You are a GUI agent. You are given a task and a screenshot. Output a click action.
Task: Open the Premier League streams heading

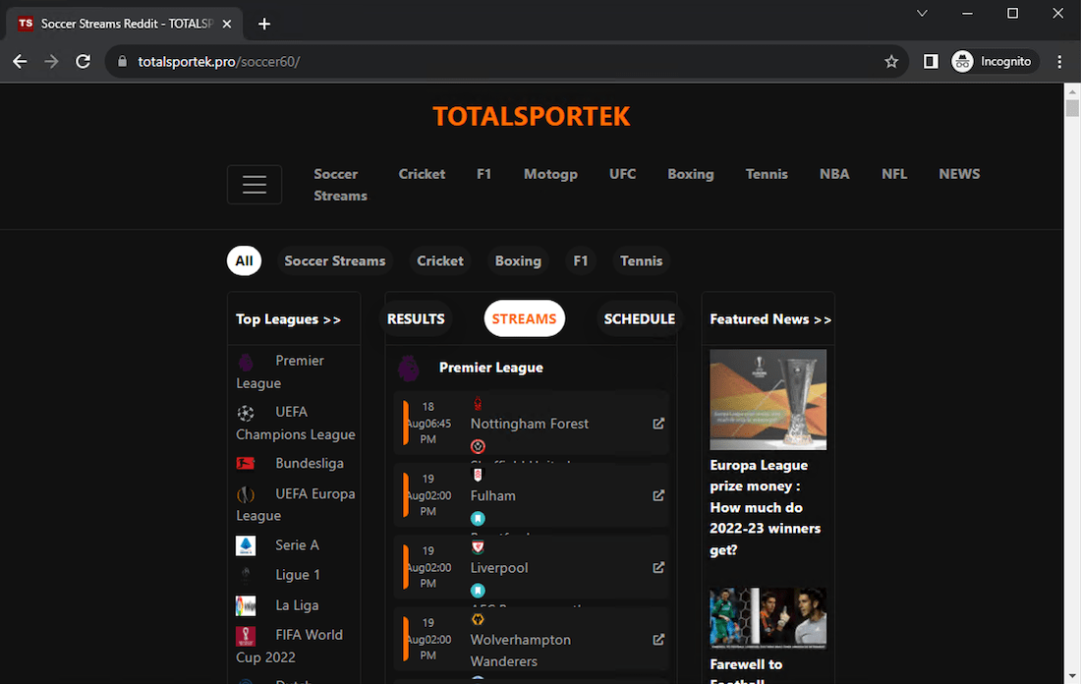pyautogui.click(x=490, y=368)
